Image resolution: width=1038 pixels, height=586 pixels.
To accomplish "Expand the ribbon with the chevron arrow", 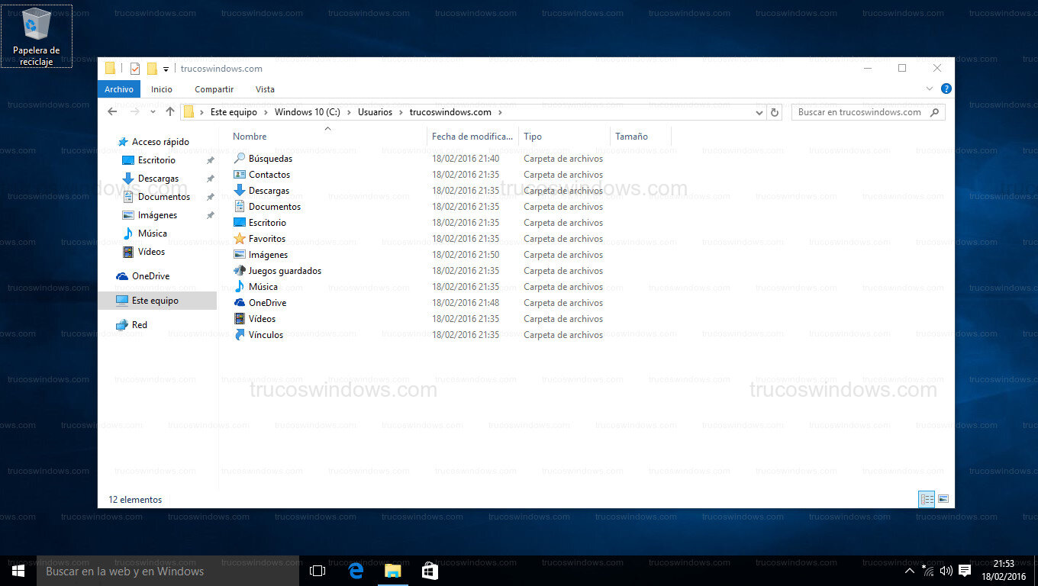I will click(x=930, y=89).
